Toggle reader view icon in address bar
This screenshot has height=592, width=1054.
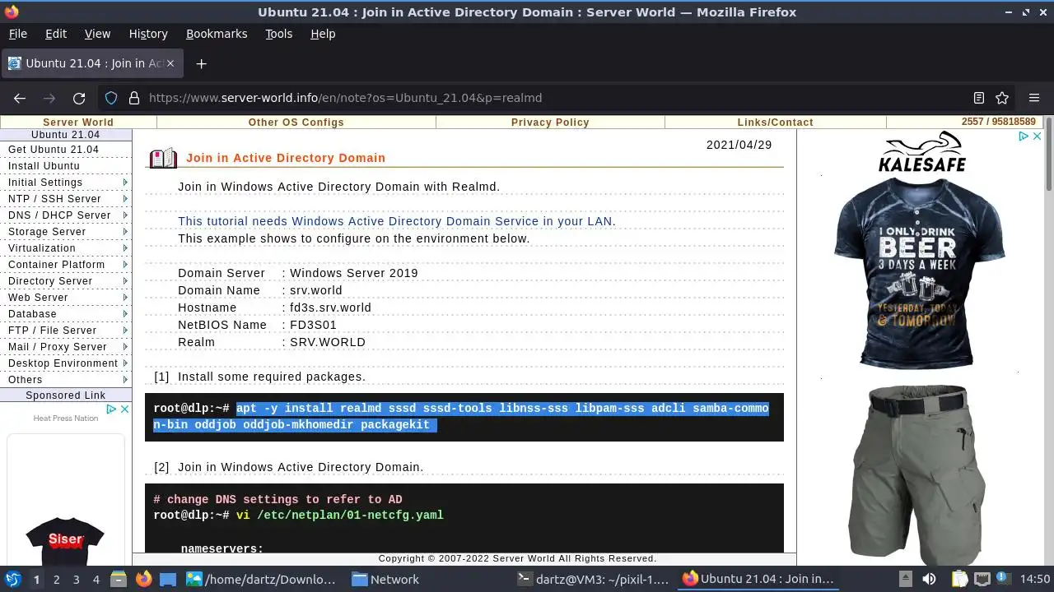click(979, 98)
